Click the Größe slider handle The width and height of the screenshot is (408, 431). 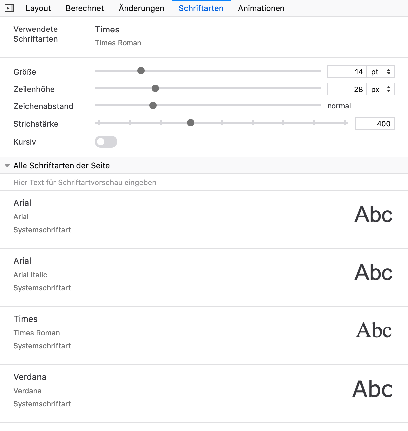(141, 71)
